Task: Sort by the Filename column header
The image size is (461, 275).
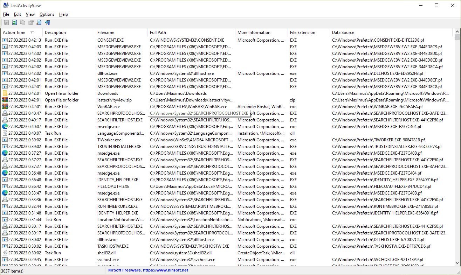Action: [x=122, y=33]
